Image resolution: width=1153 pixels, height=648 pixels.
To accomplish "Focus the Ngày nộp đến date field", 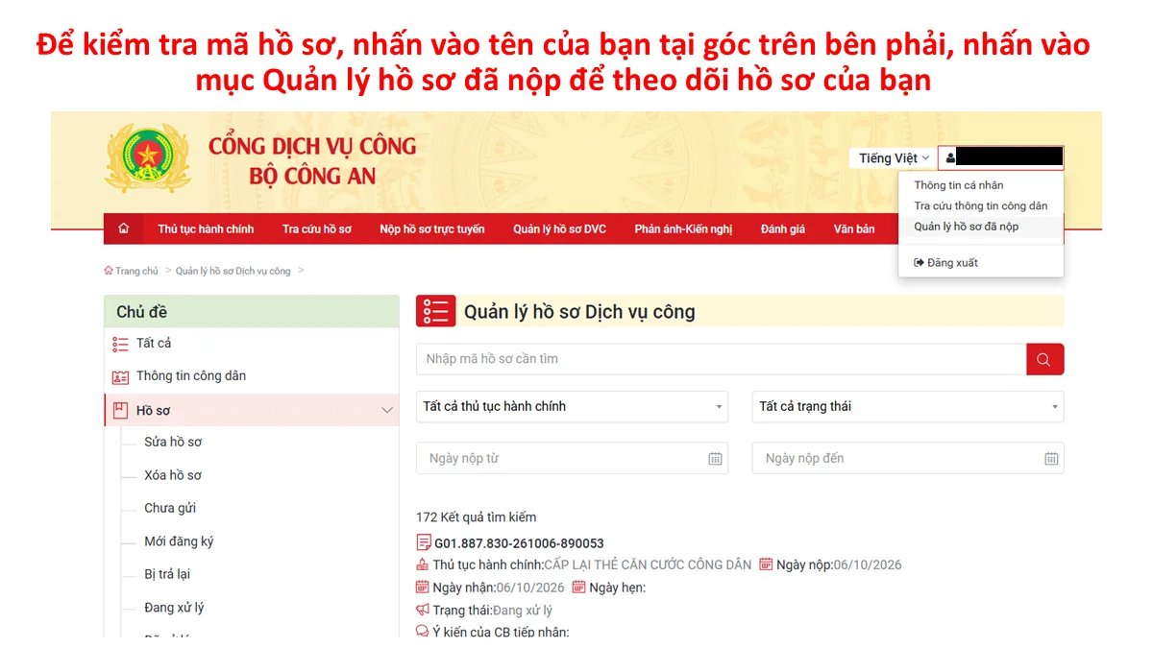I will point(908,458).
